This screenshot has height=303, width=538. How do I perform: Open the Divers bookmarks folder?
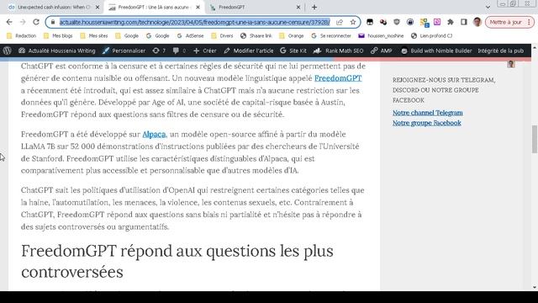point(222,35)
